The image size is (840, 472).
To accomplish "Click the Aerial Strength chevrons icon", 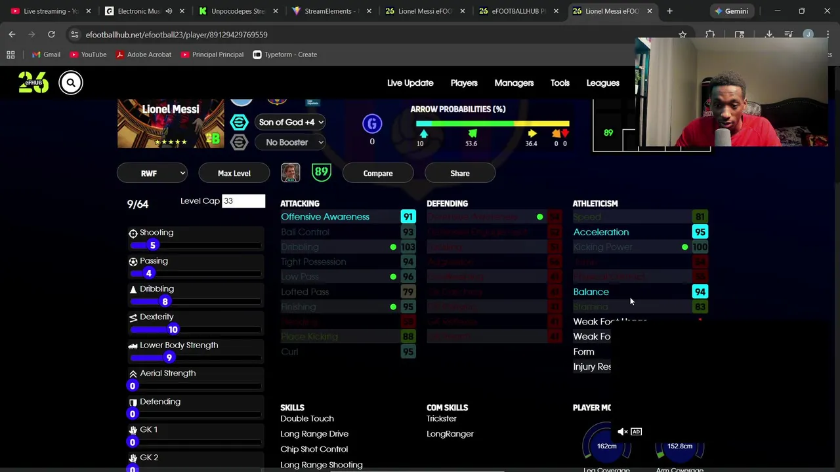I will (x=133, y=373).
